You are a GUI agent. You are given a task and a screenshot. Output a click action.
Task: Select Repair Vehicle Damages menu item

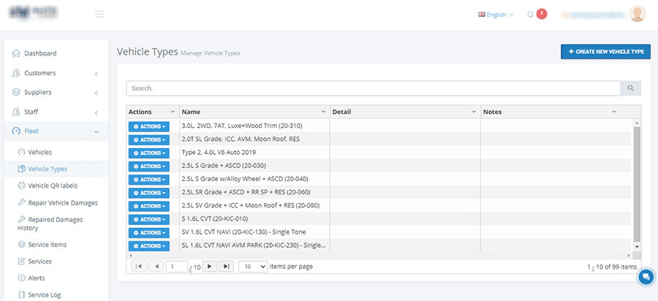[x=62, y=202]
